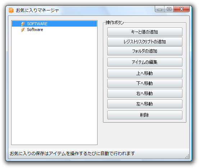
Task: Click the 右へ移動 button
Action: 145,94
